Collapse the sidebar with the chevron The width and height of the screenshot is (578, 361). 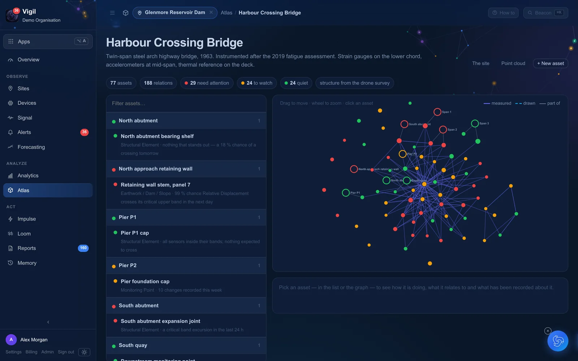(x=48, y=322)
